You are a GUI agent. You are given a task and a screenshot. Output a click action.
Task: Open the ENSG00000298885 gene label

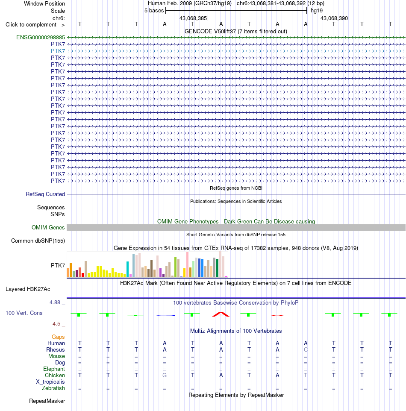[41, 38]
